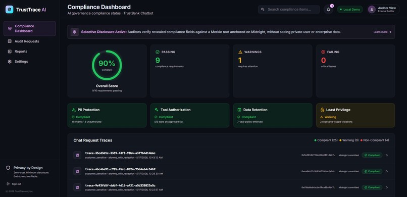Open the Settings page
The width and height of the screenshot is (407, 197).
click(30, 62)
